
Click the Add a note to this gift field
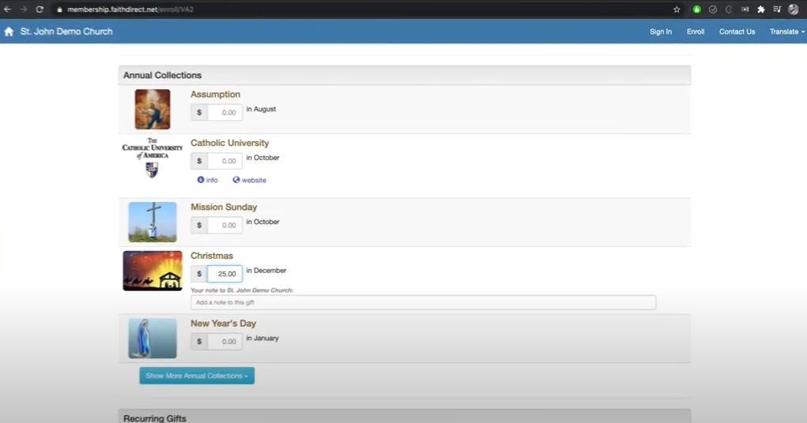click(423, 302)
